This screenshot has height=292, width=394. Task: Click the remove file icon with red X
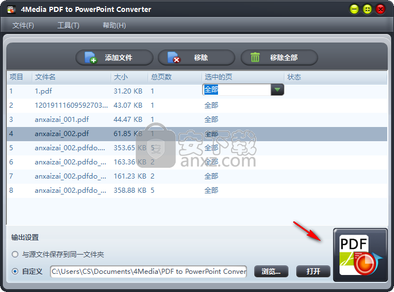(174, 58)
